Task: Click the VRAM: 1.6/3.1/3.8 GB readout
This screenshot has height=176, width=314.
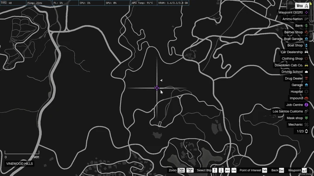Action: point(173,3)
